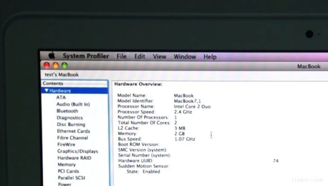This screenshot has height=186, width=328.
Task: Open the Memory hardware entry
Action: pyautogui.click(x=66, y=165)
